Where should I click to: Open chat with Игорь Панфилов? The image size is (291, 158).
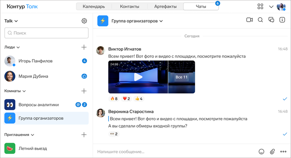[36, 61]
